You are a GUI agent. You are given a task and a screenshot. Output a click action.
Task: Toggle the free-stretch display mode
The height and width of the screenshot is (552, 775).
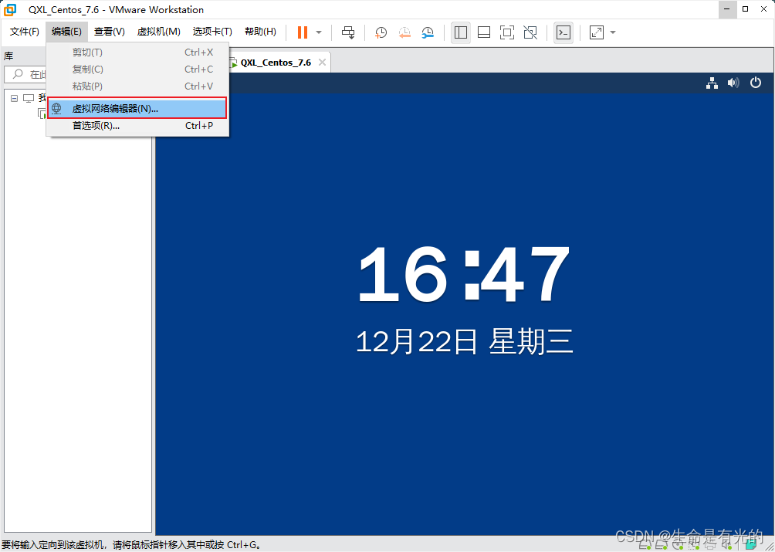coord(596,32)
